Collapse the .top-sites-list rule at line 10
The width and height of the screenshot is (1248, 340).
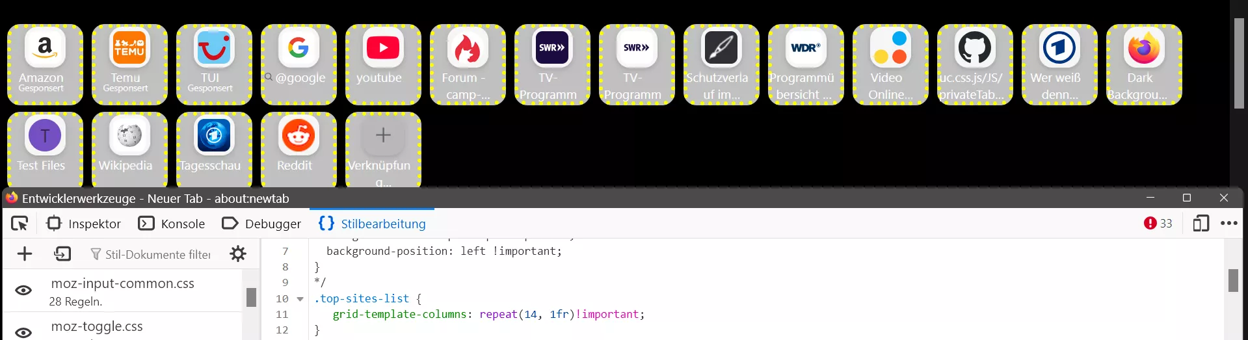coord(300,299)
